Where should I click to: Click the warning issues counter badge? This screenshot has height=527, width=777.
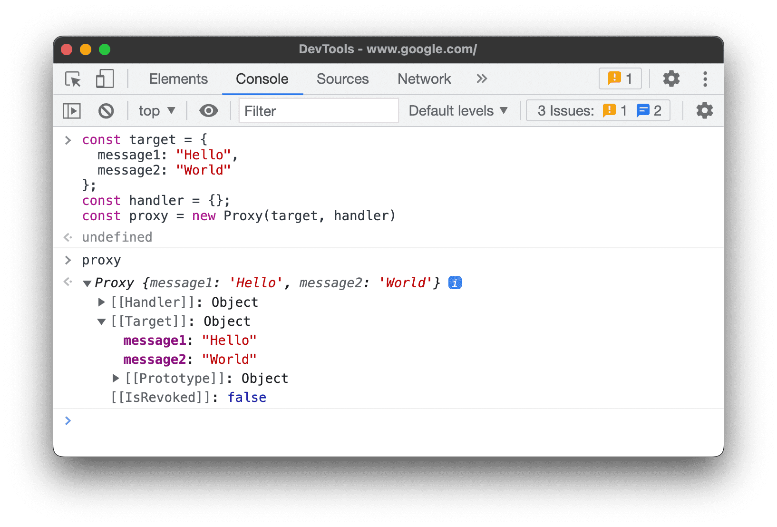click(620, 78)
